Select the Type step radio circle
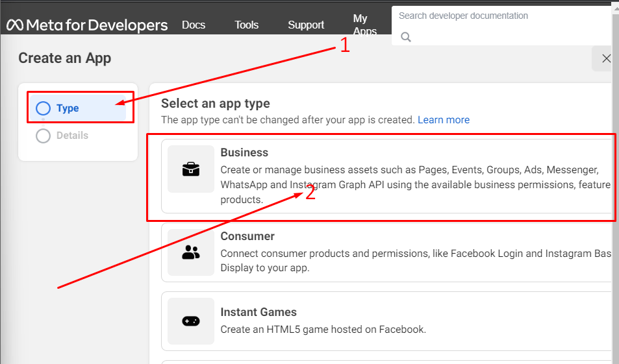619x364 pixels. (43, 108)
